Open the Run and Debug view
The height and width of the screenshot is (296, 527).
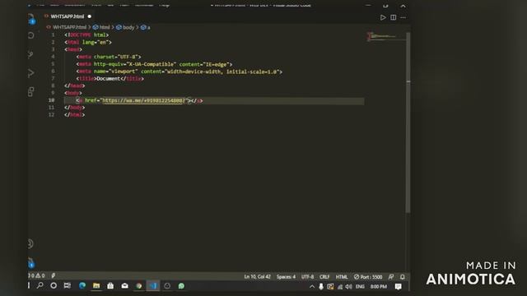pos(31,73)
